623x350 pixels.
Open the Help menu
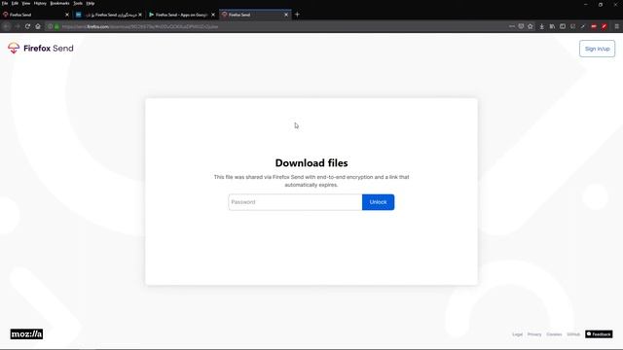click(x=91, y=3)
